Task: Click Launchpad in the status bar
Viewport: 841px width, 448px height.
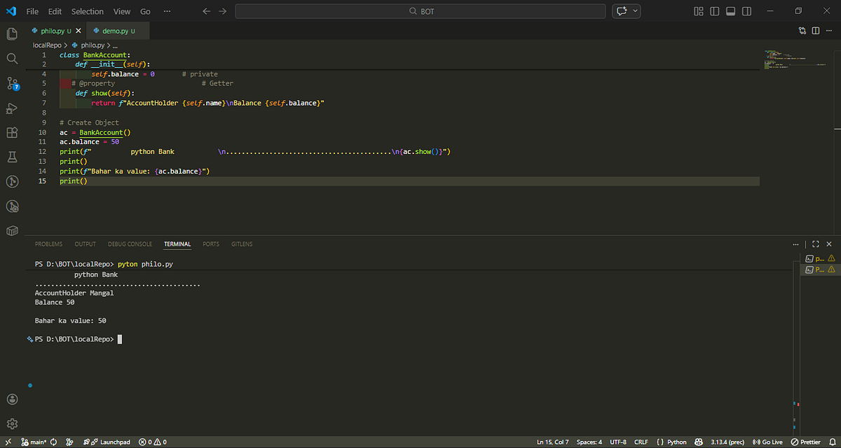Action: (x=107, y=442)
